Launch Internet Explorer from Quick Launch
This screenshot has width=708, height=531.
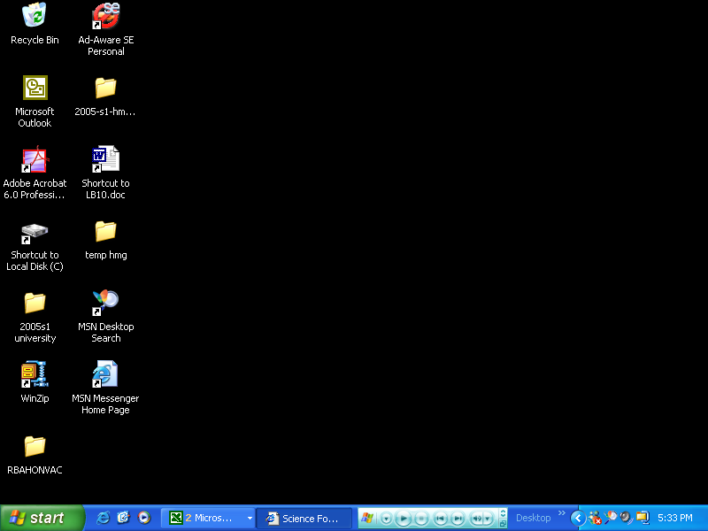point(104,518)
